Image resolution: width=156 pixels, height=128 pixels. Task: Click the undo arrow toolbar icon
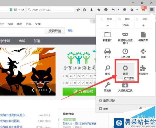tap(113, 10)
